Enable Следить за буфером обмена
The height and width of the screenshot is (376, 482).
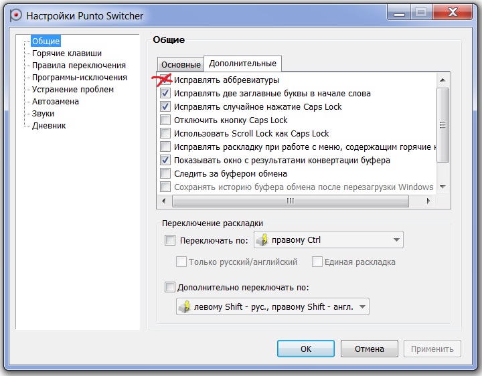click(x=165, y=173)
